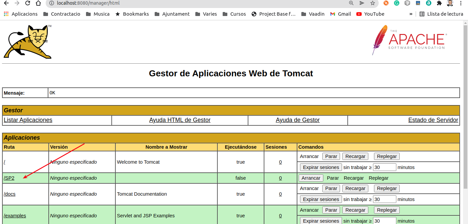Image resolution: width=468 pixels, height=224 pixels.
Task: Click Parar button for root application
Action: [331, 156]
